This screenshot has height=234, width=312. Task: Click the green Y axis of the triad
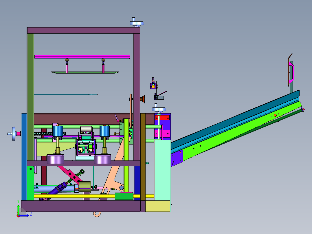pyautogui.click(x=18, y=209)
